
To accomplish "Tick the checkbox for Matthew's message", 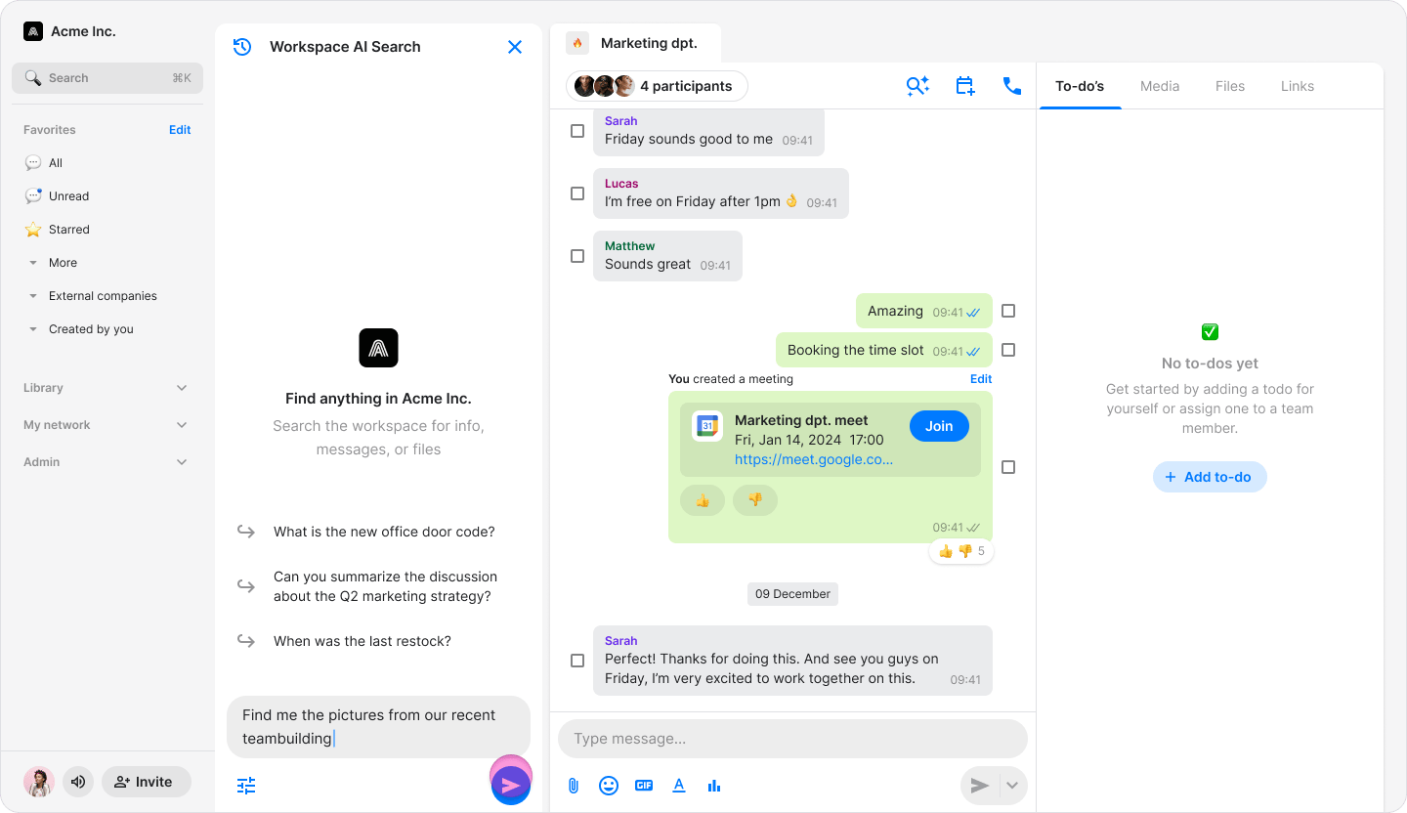I will (577, 256).
